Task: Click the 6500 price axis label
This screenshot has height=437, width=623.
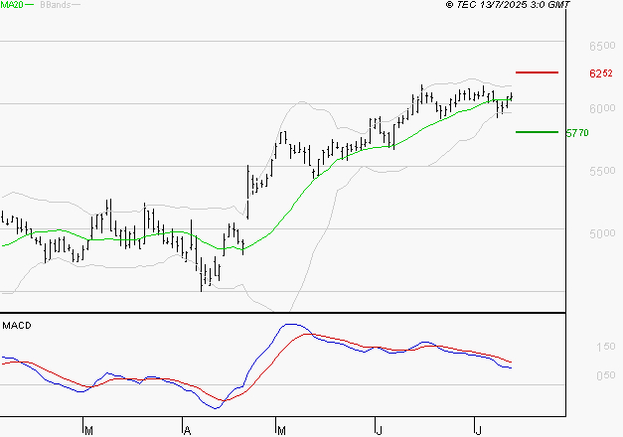Action: pyautogui.click(x=600, y=47)
